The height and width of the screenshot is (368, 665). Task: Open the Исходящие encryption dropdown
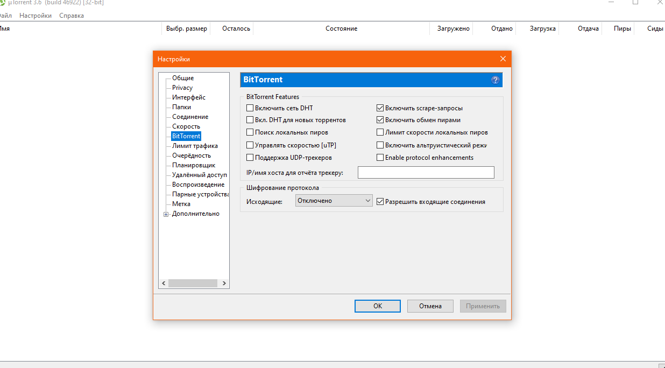(334, 201)
